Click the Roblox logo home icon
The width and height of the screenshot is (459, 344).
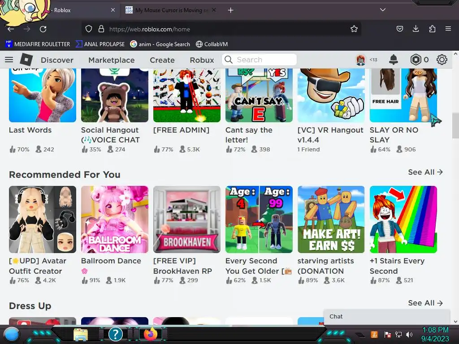click(x=26, y=60)
